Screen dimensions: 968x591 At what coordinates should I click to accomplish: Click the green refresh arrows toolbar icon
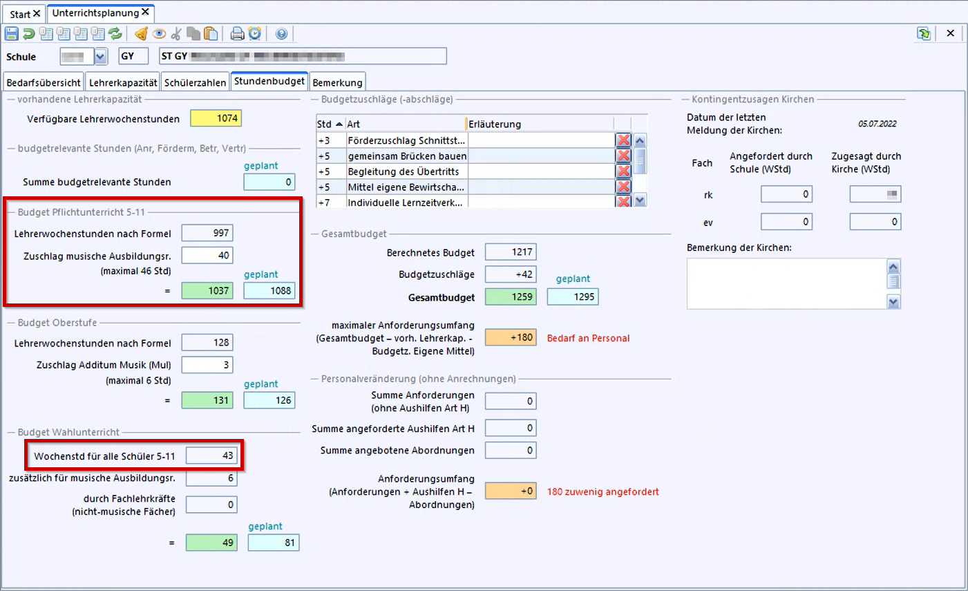(115, 34)
